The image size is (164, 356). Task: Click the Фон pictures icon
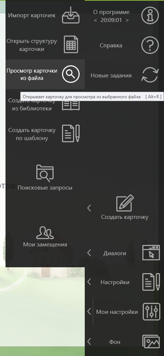151,341
